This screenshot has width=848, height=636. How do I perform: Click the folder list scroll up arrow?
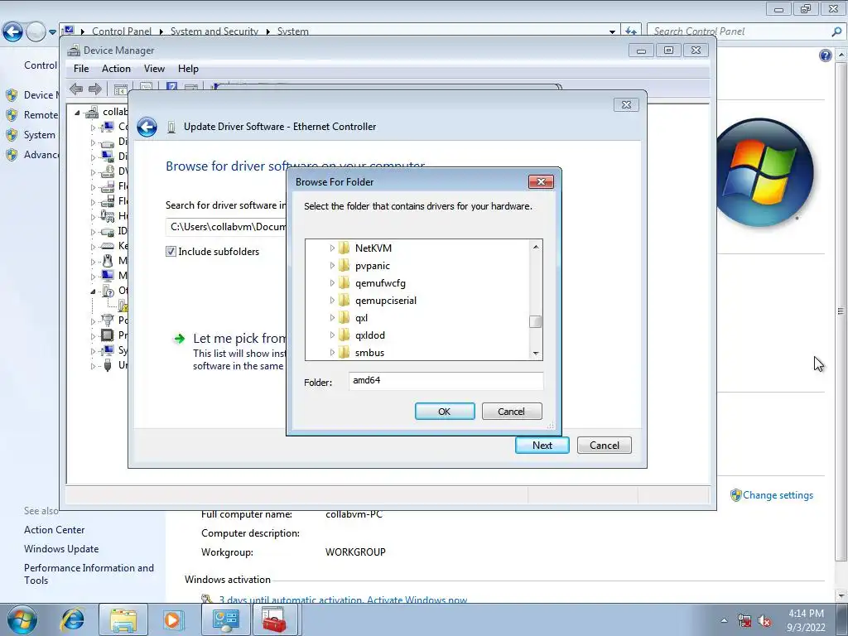(536, 247)
